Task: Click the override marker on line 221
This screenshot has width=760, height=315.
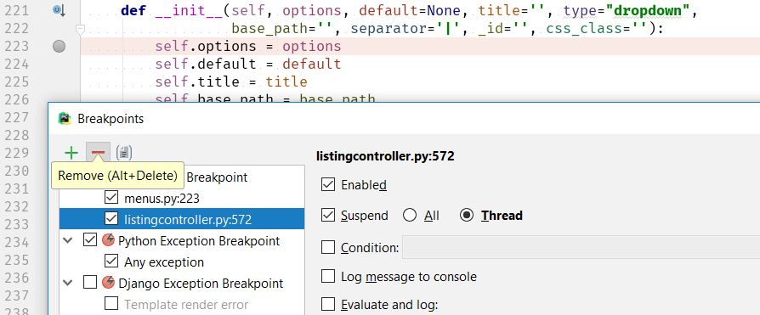Action: click(x=60, y=10)
